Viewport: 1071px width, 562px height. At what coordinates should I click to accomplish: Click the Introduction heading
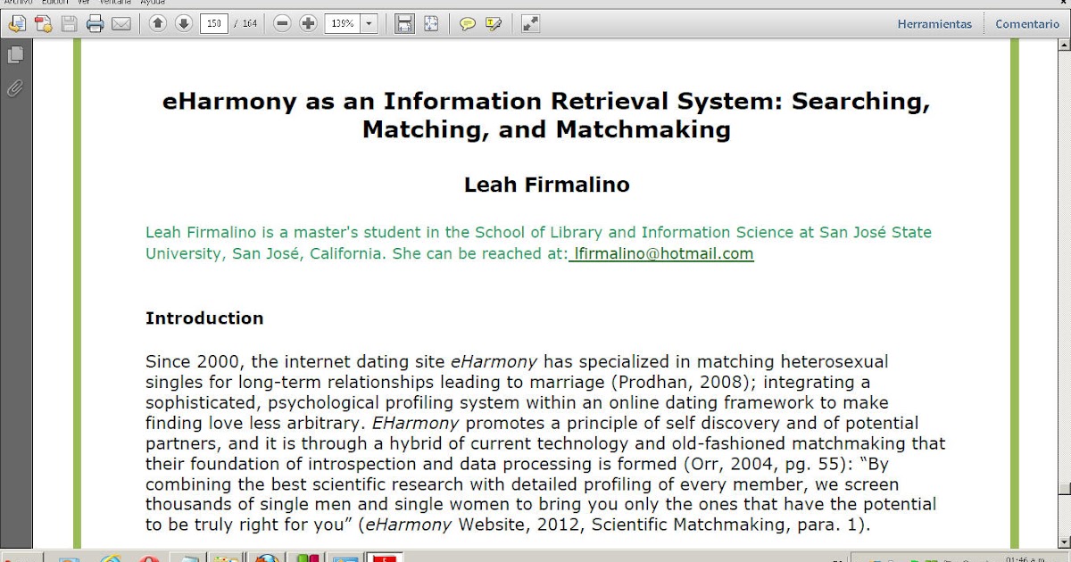click(204, 318)
